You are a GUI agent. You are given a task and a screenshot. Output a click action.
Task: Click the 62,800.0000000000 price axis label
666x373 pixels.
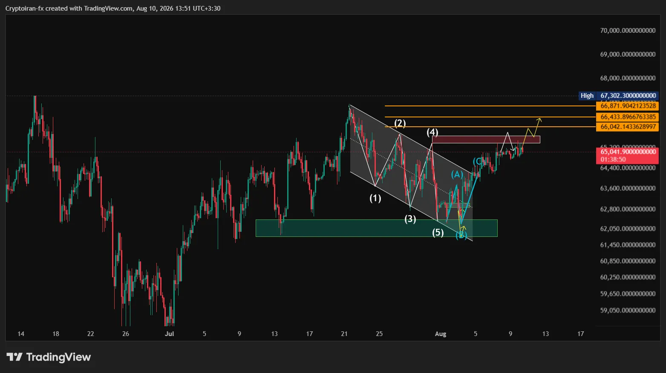(x=628, y=209)
